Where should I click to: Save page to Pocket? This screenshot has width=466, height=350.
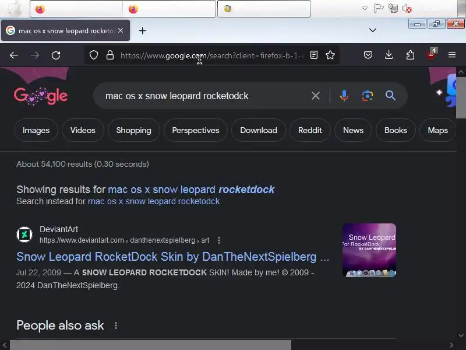368,55
